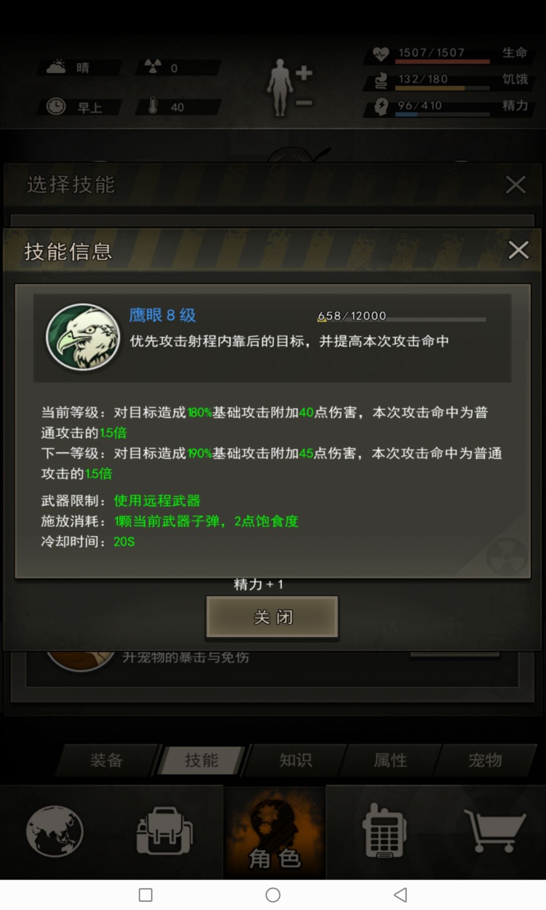Image resolution: width=546 pixels, height=910 pixels.
Task: Close the 技能信息 dialog with X
Action: click(518, 250)
